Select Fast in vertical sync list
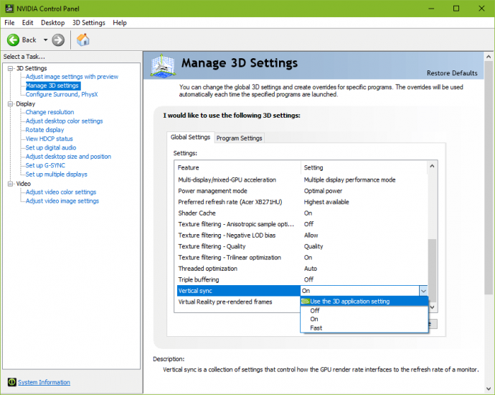This screenshot has width=495, height=395. coord(316,328)
